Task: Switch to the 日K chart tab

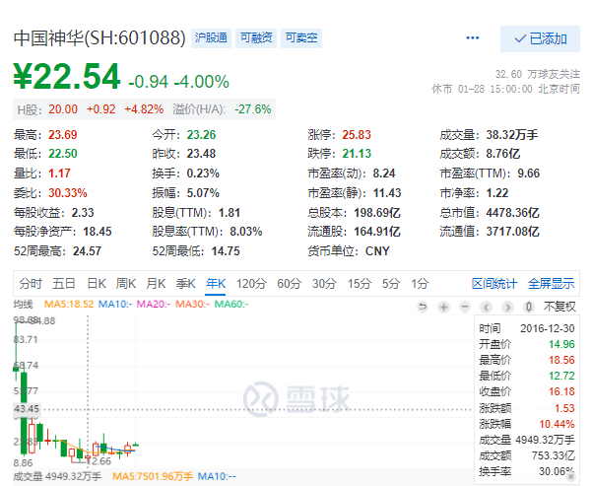Action: 97,284
